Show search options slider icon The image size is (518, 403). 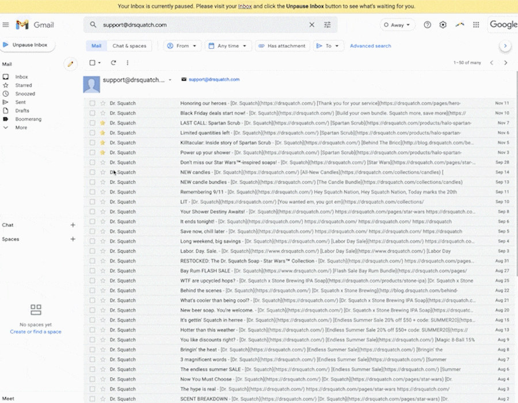click(x=327, y=25)
